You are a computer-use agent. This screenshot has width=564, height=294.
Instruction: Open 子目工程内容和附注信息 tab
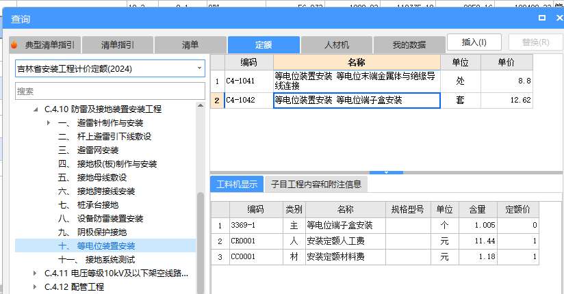click(316, 185)
